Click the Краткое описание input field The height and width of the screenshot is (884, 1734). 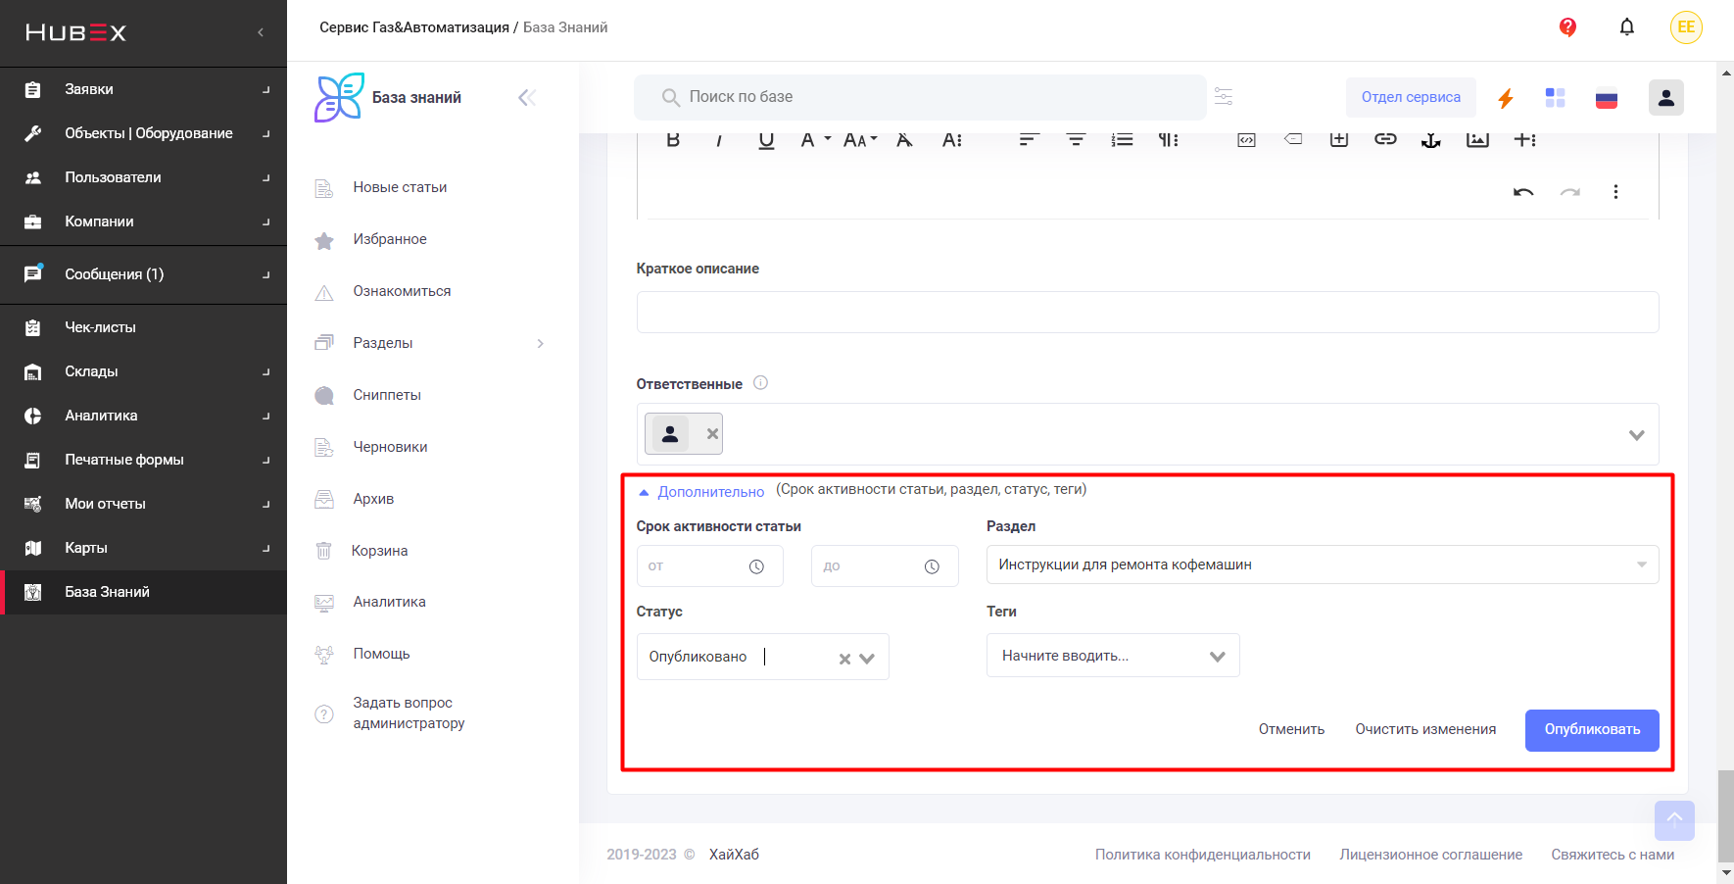[1147, 312]
